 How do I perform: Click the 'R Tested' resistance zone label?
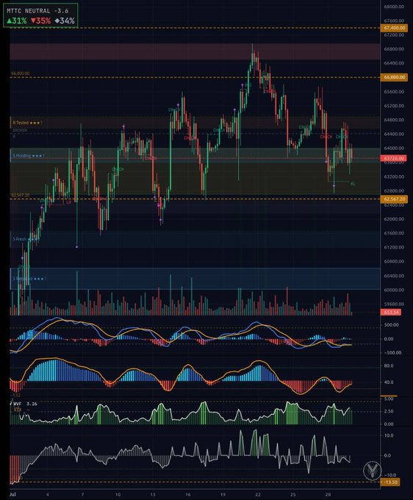27,123
